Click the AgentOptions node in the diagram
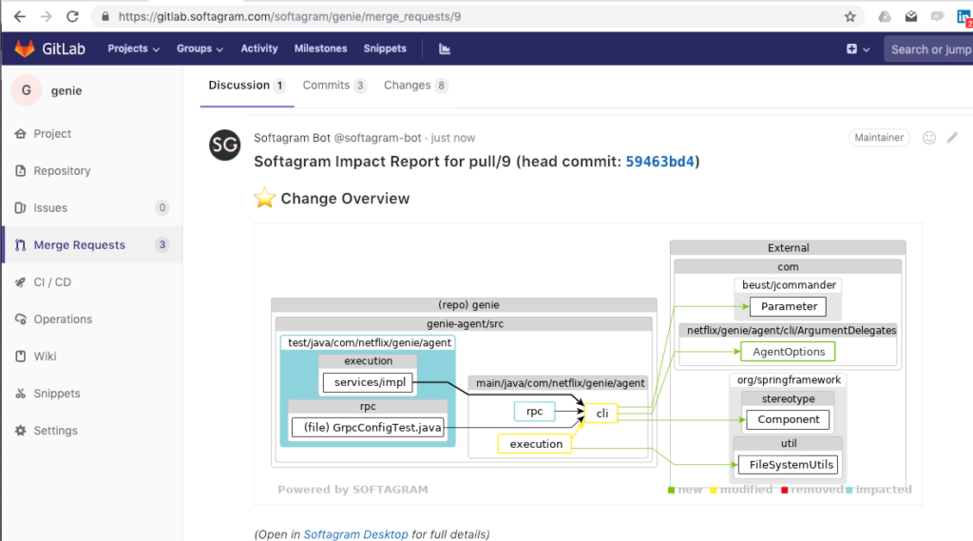 tap(788, 352)
